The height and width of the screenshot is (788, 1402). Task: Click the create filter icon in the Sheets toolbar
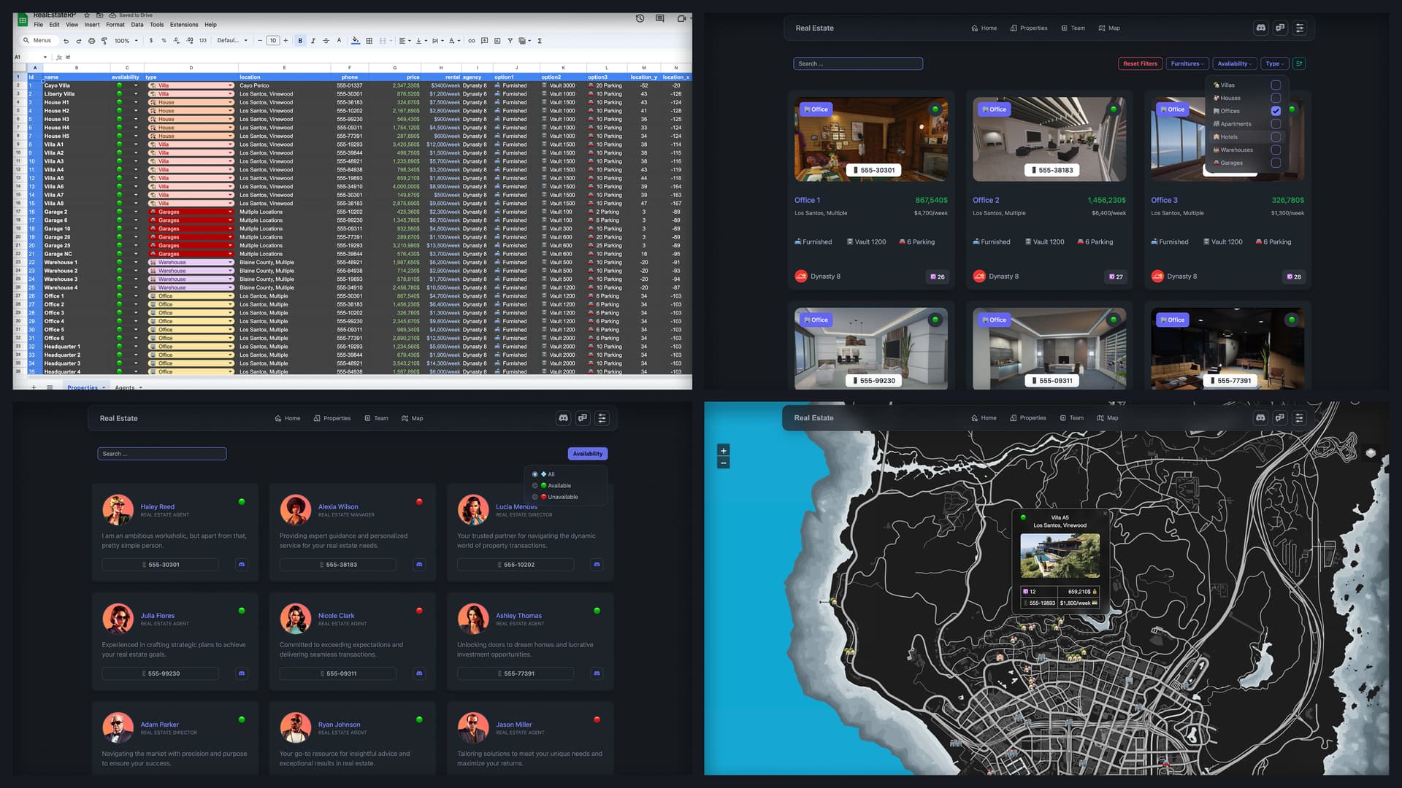pos(510,41)
